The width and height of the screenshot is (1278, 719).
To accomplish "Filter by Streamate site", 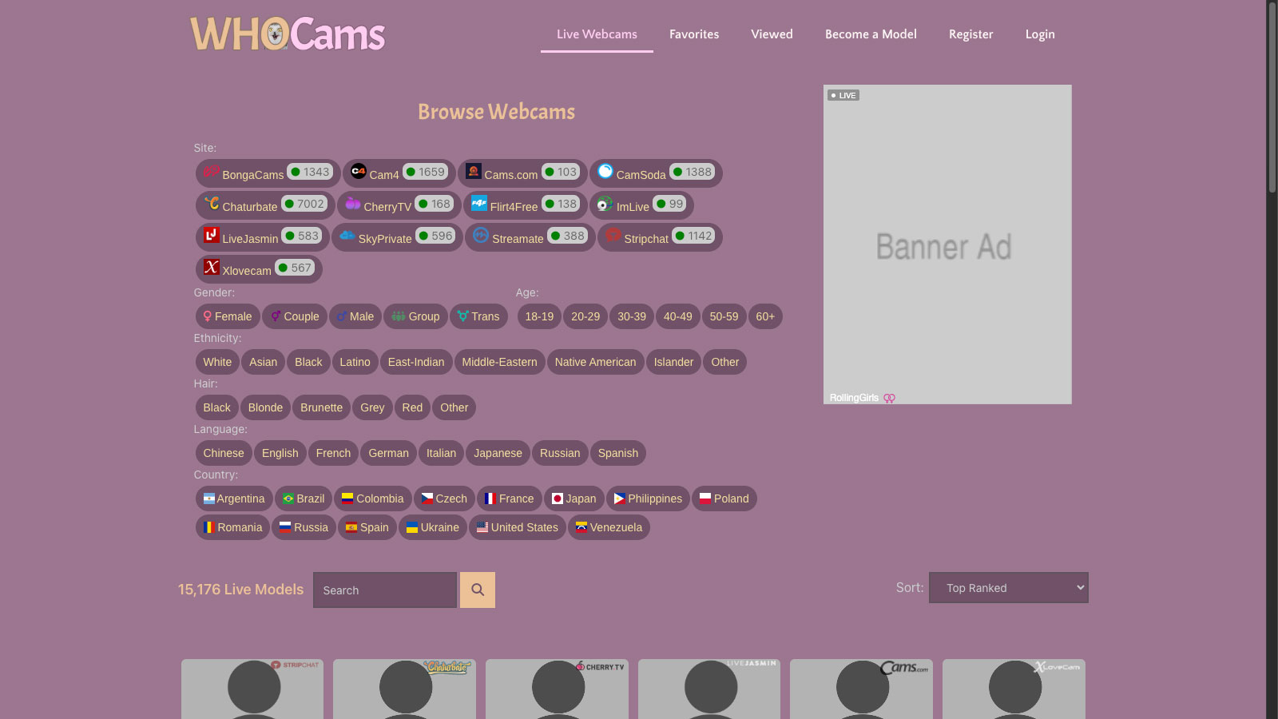I will point(530,237).
